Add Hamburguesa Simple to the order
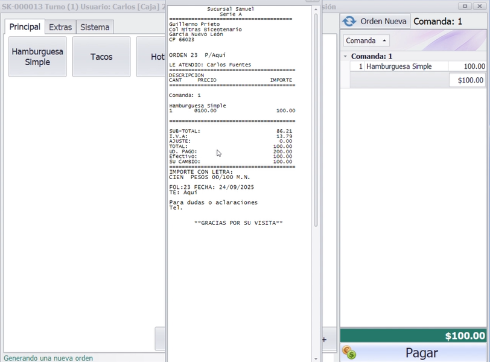The image size is (490, 362). coord(37,57)
